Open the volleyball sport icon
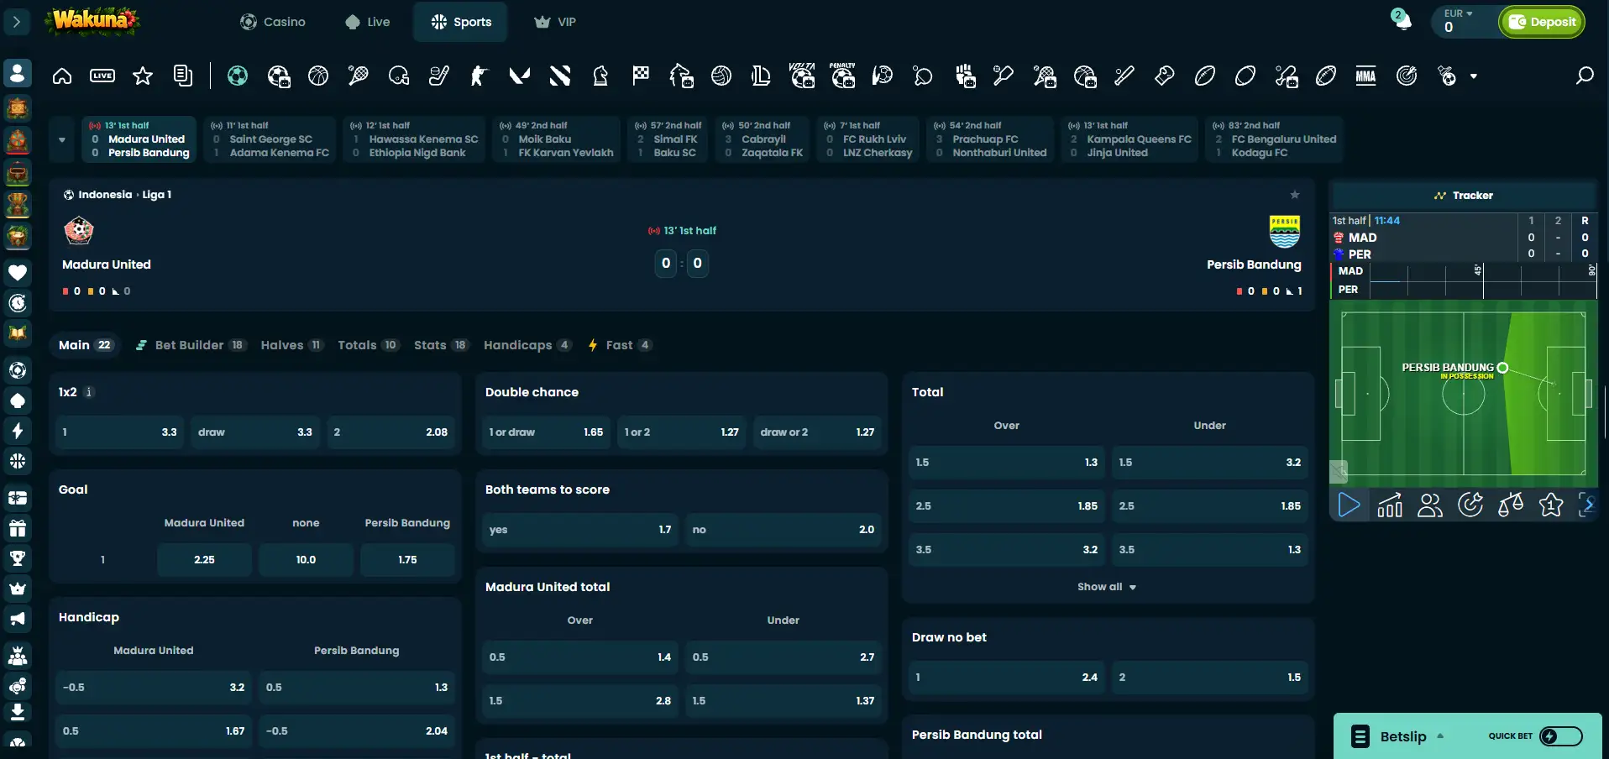This screenshot has height=759, width=1609. (x=721, y=76)
